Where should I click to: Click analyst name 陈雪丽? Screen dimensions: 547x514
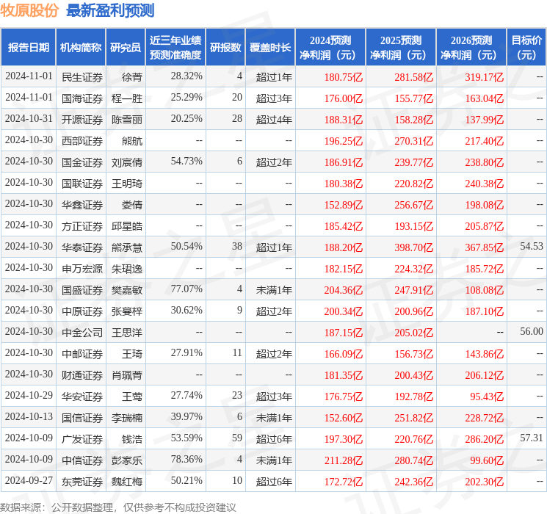pyautogui.click(x=127, y=120)
